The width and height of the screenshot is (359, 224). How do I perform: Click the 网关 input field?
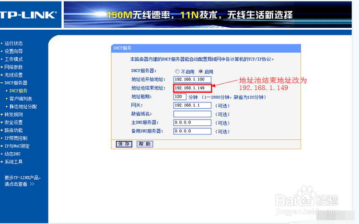point(192,105)
